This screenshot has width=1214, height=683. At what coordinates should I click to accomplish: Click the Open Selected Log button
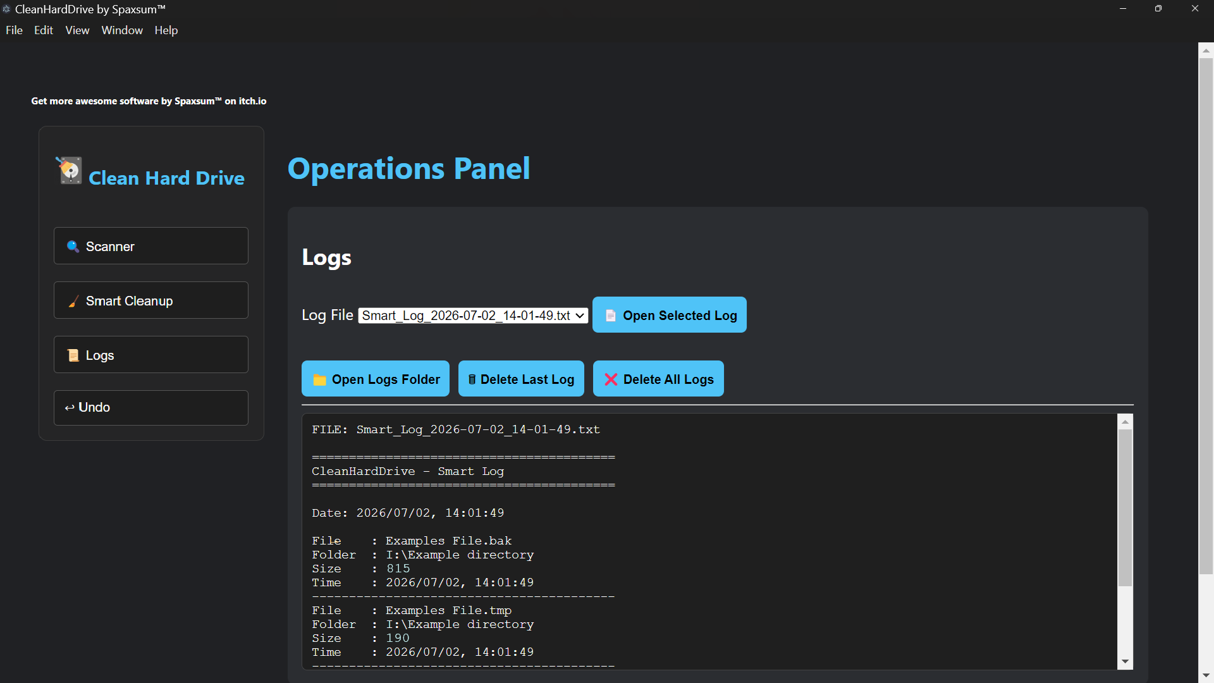[x=670, y=315]
